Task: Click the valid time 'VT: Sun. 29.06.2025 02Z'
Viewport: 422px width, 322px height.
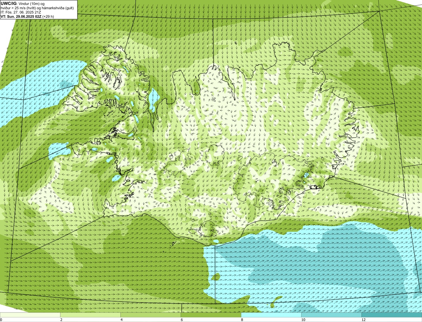Action: 21,16
